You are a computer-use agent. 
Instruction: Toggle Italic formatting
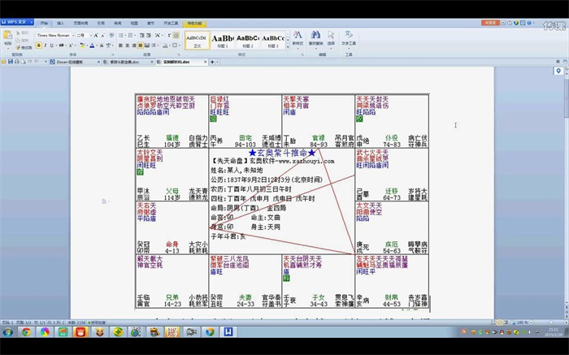[x=45, y=45]
